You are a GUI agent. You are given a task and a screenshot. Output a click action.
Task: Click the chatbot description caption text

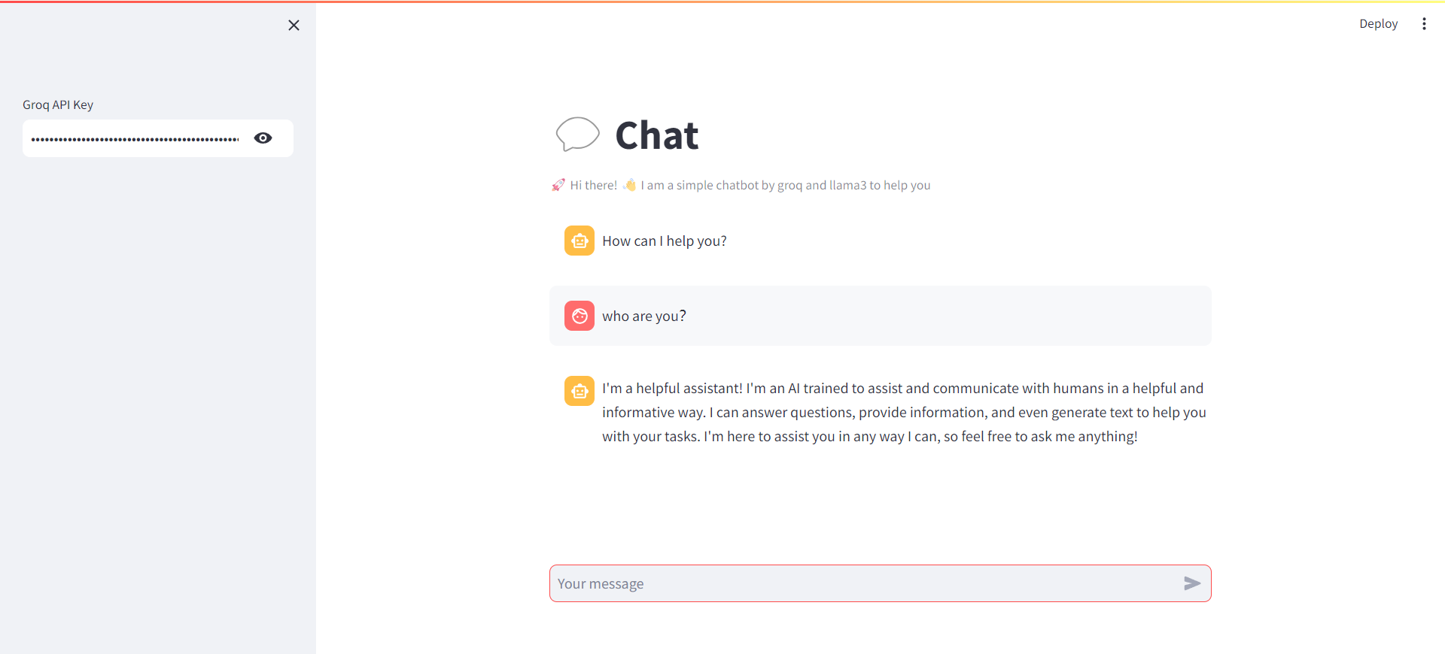785,186
